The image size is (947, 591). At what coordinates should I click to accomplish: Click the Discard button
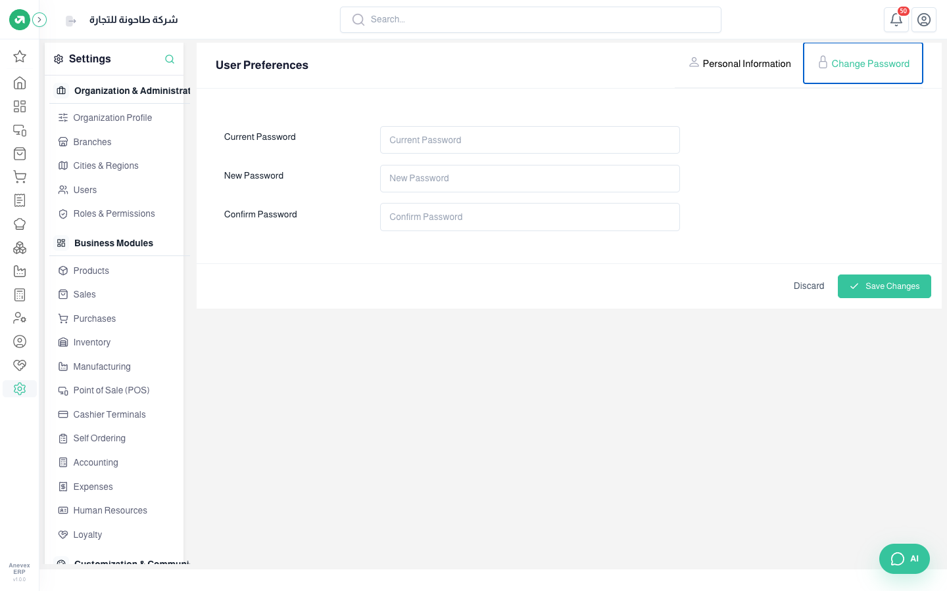tap(809, 286)
